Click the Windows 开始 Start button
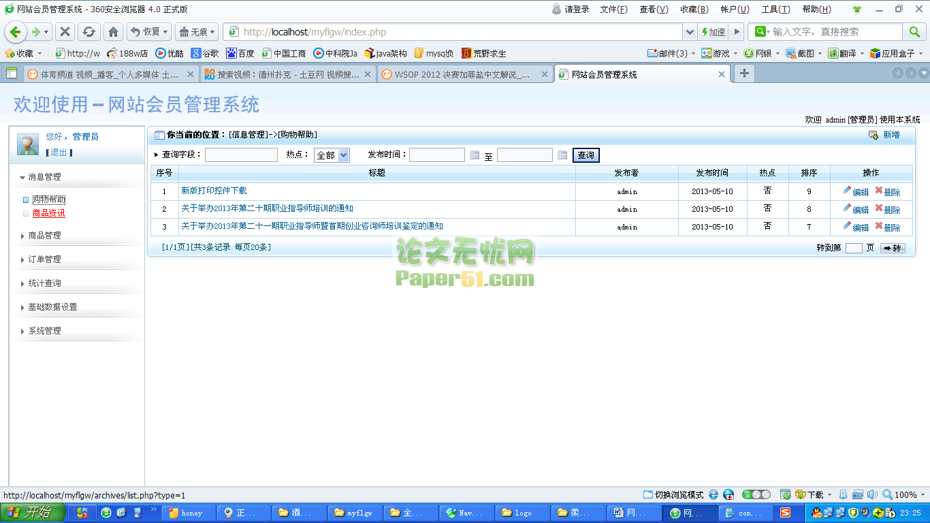Image resolution: width=930 pixels, height=523 pixels. 33,513
